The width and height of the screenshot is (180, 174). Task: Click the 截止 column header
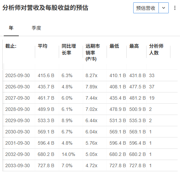point(11,46)
